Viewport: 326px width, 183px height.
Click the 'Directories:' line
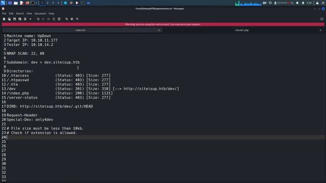click(20, 71)
